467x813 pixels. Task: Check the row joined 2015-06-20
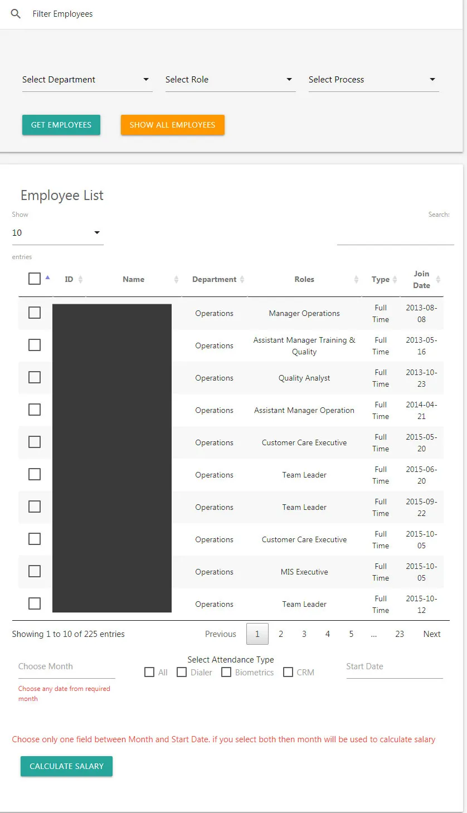(35, 474)
